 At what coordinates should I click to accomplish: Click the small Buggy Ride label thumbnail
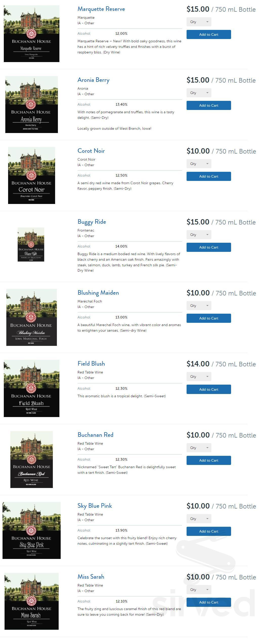[31, 245]
